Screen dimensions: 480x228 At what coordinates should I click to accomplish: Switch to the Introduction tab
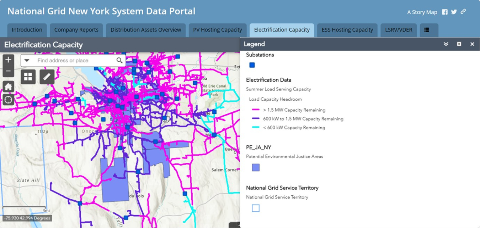pos(27,30)
